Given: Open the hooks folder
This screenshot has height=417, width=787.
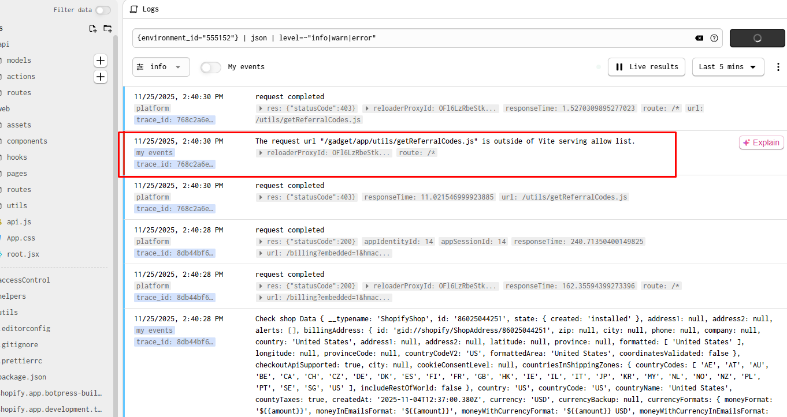Looking at the screenshot, I should (x=17, y=157).
